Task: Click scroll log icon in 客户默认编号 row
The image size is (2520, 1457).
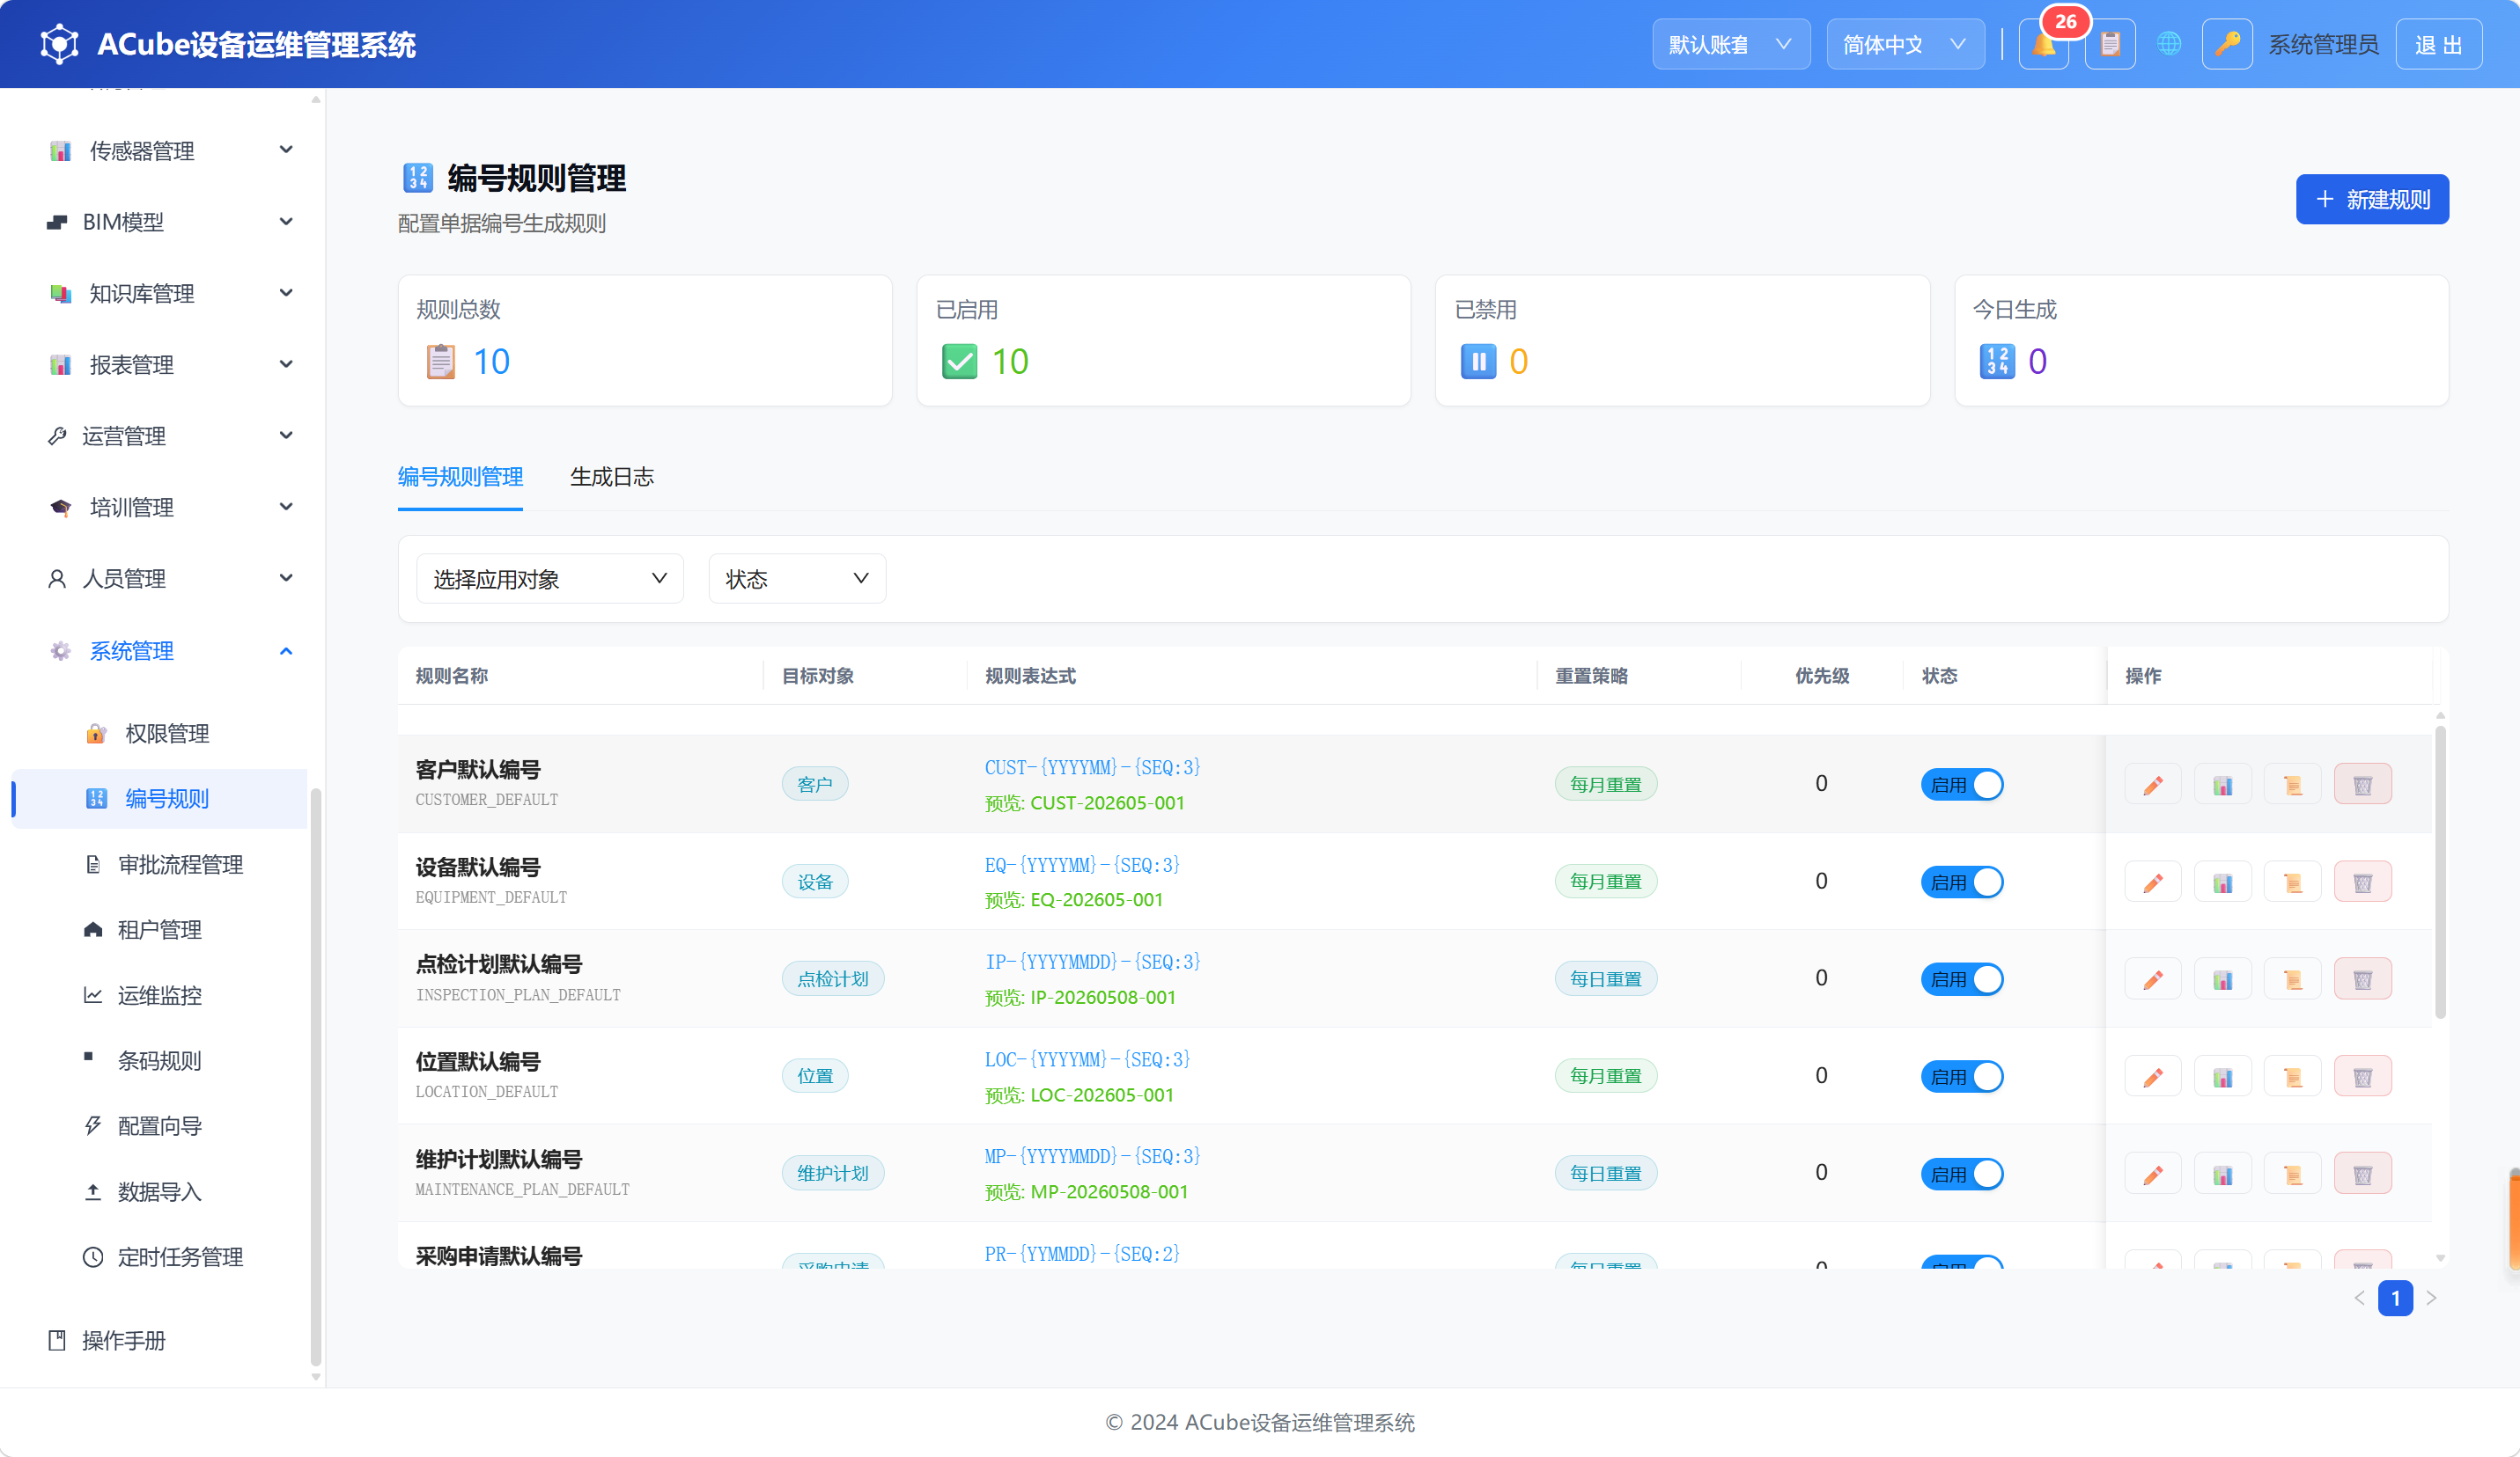Action: tap(2293, 785)
